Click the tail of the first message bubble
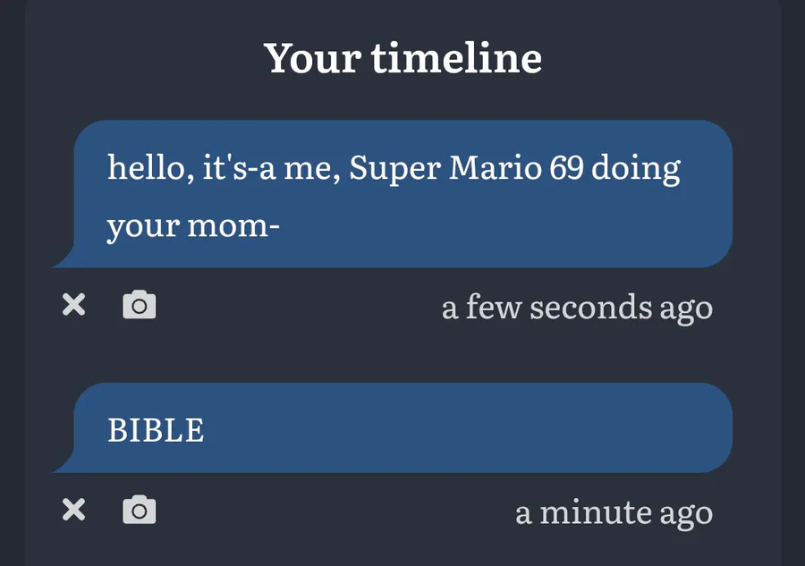 (64, 258)
